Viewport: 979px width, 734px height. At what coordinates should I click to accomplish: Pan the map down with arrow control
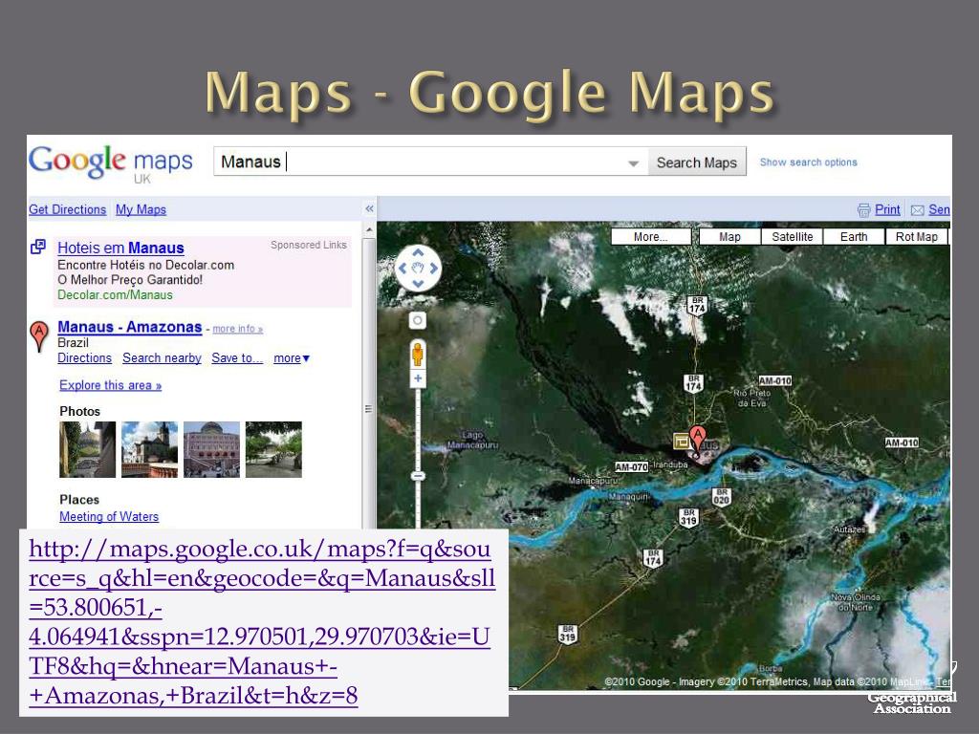(418, 284)
